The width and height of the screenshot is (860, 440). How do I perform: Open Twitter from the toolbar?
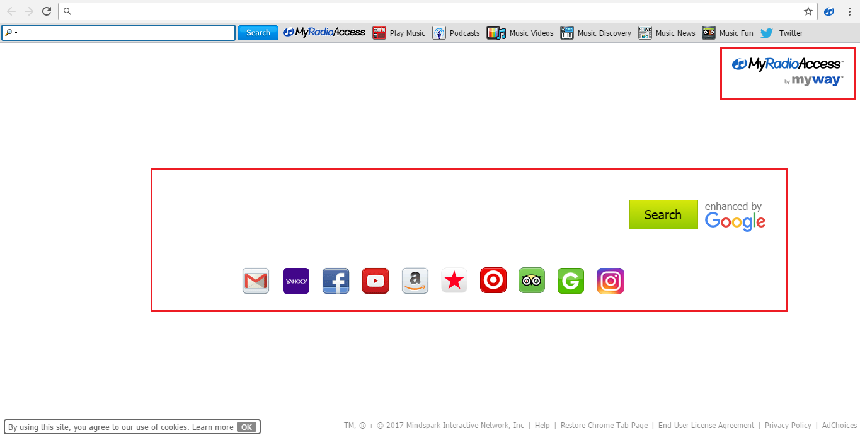click(x=782, y=33)
